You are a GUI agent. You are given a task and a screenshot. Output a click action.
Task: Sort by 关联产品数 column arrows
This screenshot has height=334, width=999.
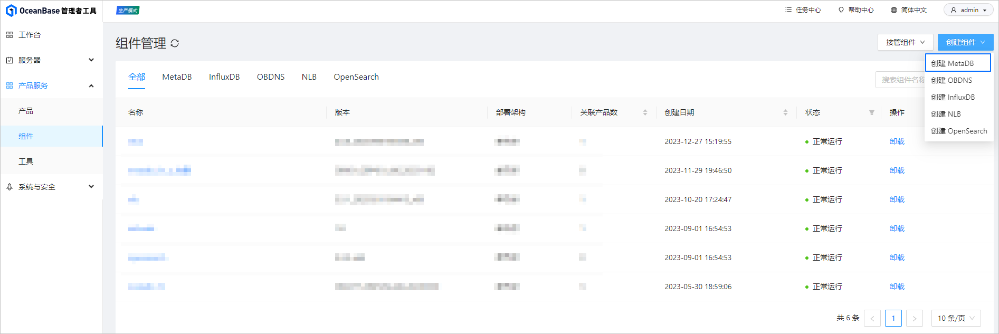[645, 112]
